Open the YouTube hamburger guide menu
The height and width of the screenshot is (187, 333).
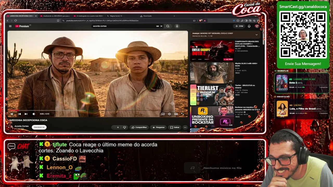[x=10, y=26]
